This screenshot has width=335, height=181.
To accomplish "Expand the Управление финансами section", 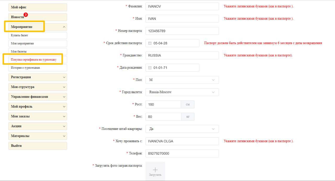I will click(64, 97).
